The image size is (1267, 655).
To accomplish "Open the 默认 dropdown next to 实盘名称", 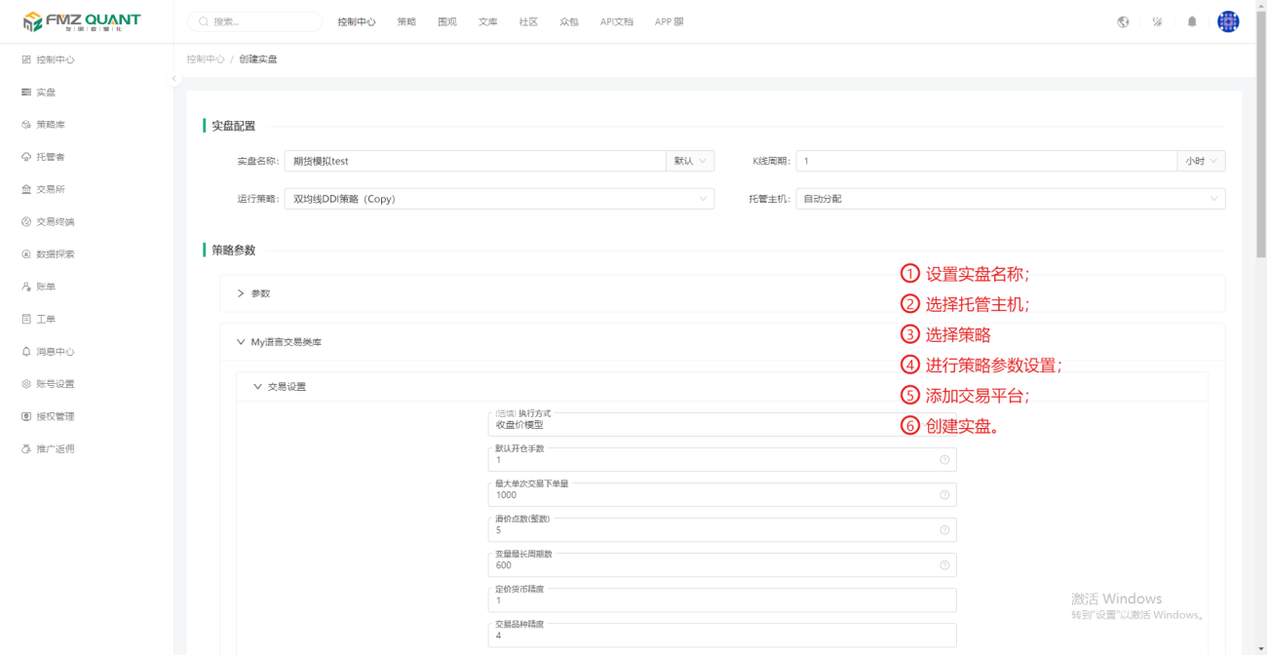I will [x=689, y=161].
